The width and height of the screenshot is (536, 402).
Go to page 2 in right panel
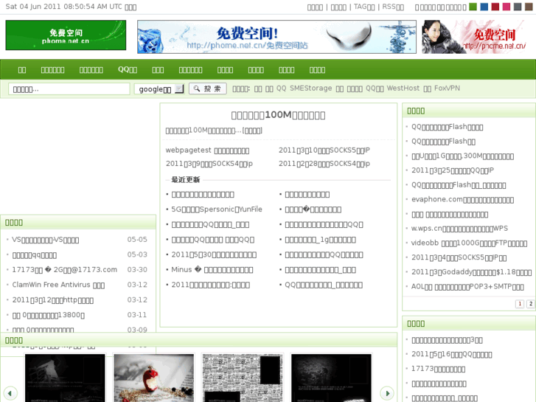click(x=530, y=304)
